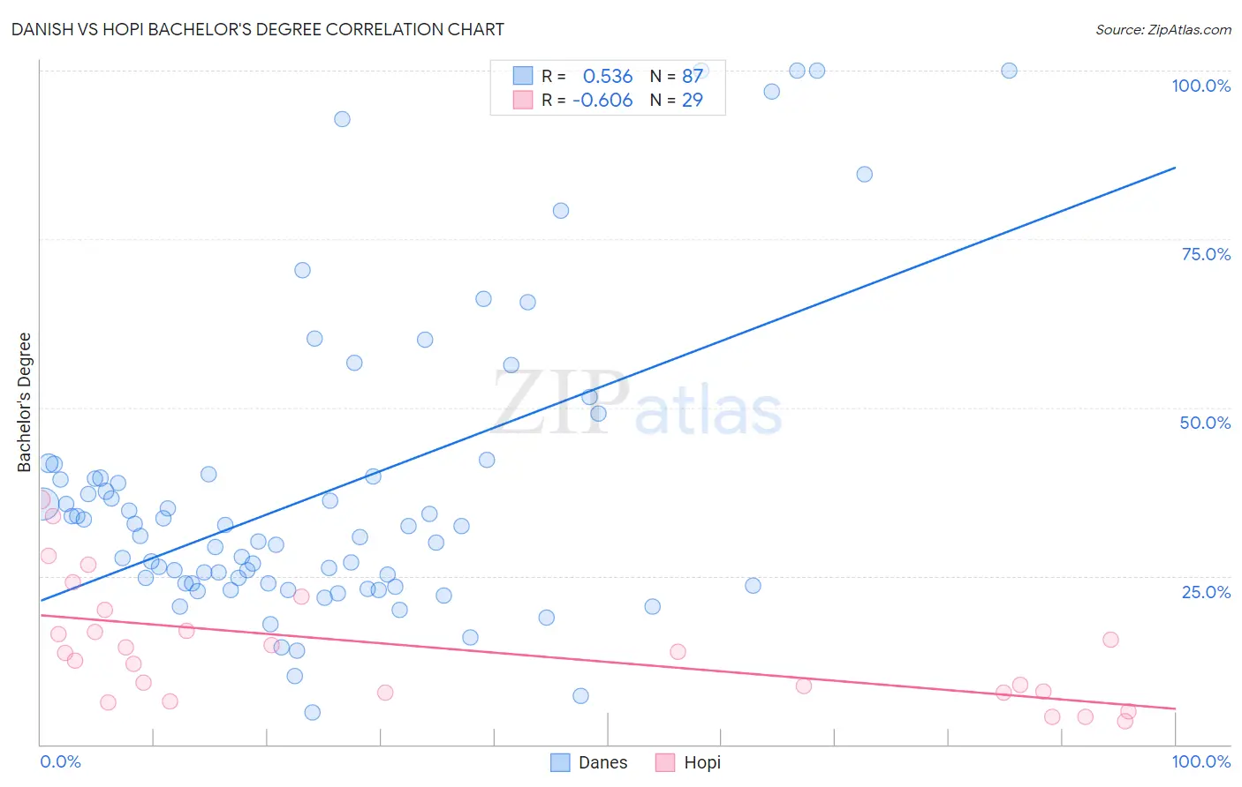Click the 100.0% y-axis tick label
The height and width of the screenshot is (787, 1242).
pyautogui.click(x=1200, y=86)
